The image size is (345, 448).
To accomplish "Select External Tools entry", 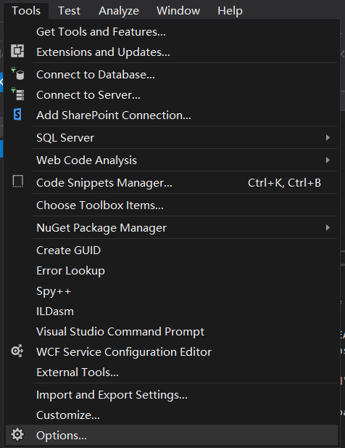I will point(172,372).
